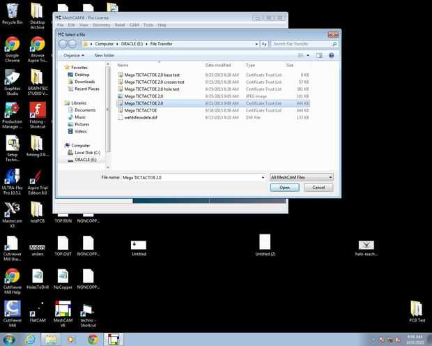Open the Organize dropdown

[74, 56]
